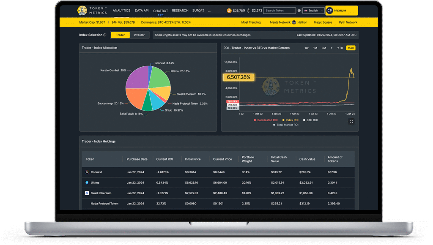The height and width of the screenshot is (245, 433).
Task: Click the dark green Sakai Vault slice
Action: (148, 104)
